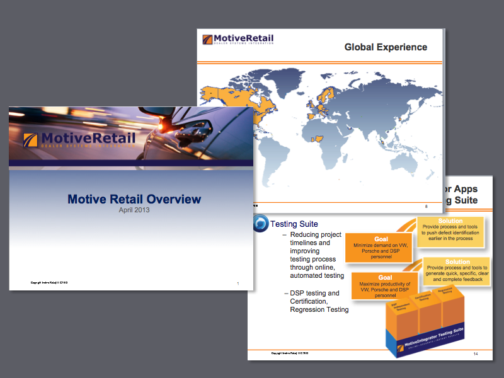
Task: Click the MotiveRetail logo on Global Experience slide
Action: pos(238,39)
